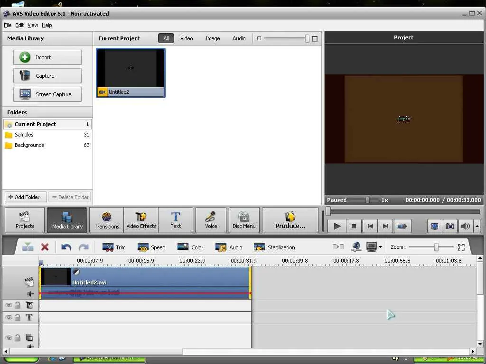Play the project preview

pyautogui.click(x=337, y=226)
